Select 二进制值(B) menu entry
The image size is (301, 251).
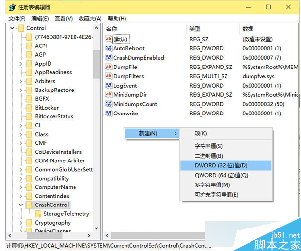(226, 156)
